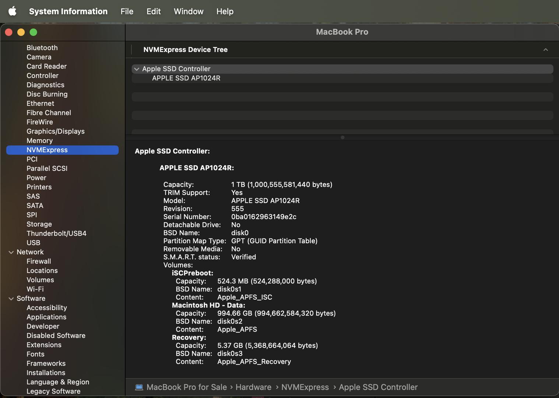Click the GPT (GUID Partition Table) value
The image size is (559, 398).
pos(274,241)
